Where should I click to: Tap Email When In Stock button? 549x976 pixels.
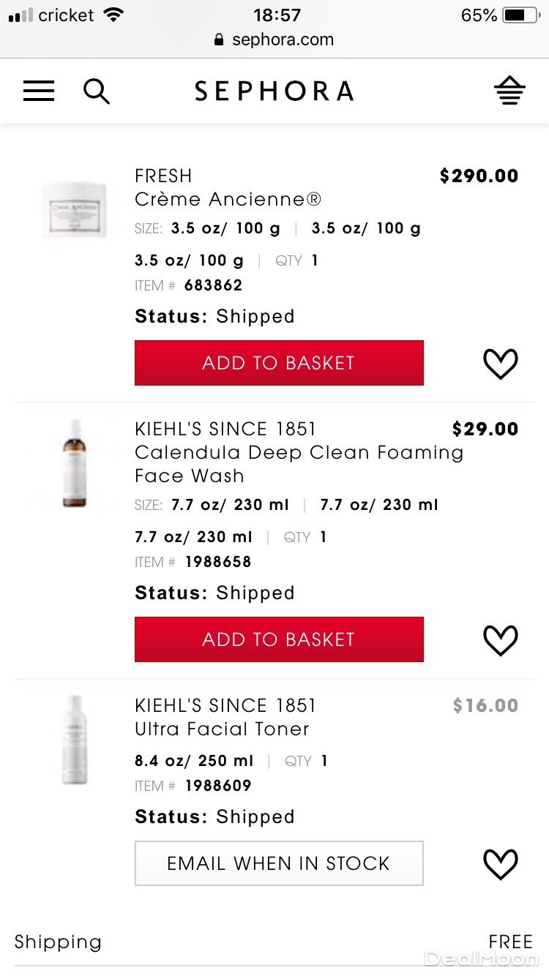(x=279, y=863)
